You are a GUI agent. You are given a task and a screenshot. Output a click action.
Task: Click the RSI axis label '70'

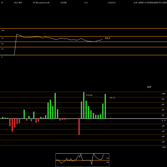pos(2,38)
